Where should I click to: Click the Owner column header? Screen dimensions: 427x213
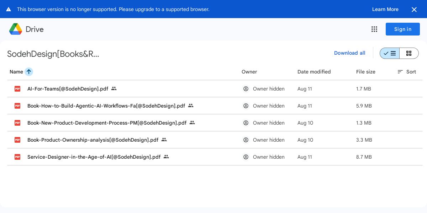(249, 72)
